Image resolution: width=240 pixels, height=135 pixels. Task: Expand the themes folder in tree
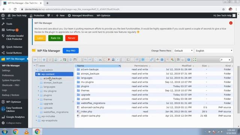[x=38, y=99]
